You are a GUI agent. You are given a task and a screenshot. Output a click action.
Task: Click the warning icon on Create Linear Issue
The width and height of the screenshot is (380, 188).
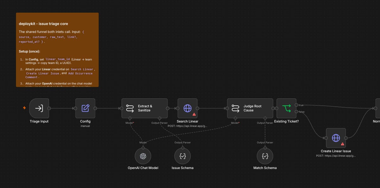pyautogui.click(x=342, y=144)
